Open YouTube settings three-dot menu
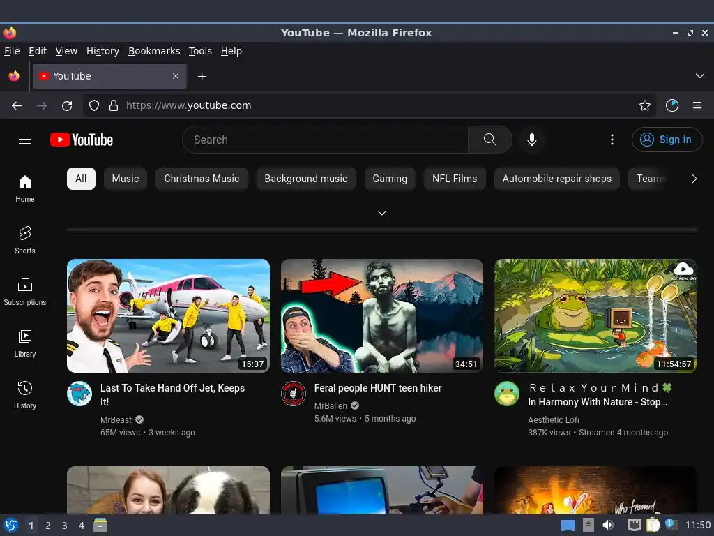The width and height of the screenshot is (714, 536). pos(612,140)
